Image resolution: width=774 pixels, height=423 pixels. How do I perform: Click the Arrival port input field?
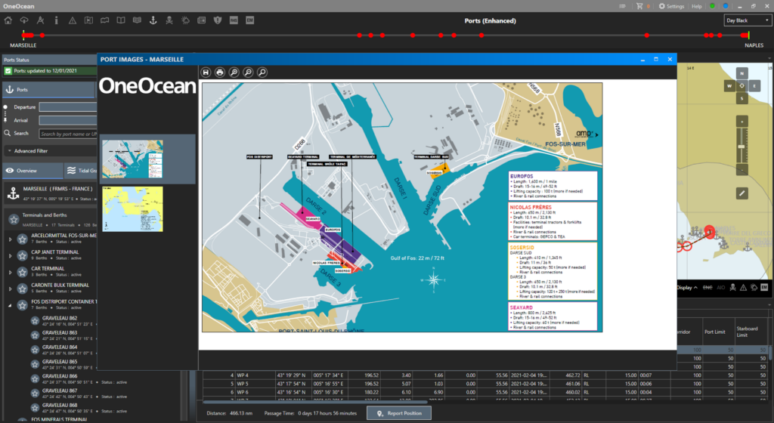[x=67, y=120]
